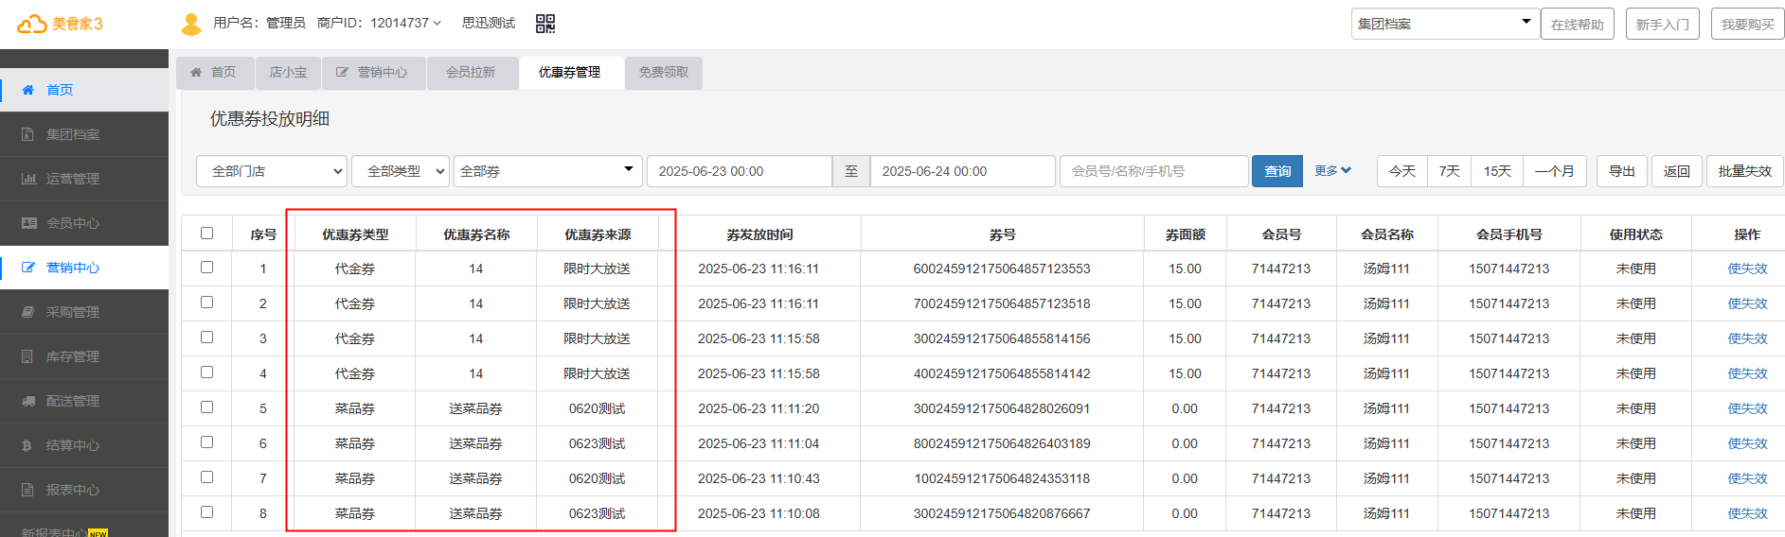Toggle the select-all header checkbox
1785x537 pixels.
click(206, 233)
